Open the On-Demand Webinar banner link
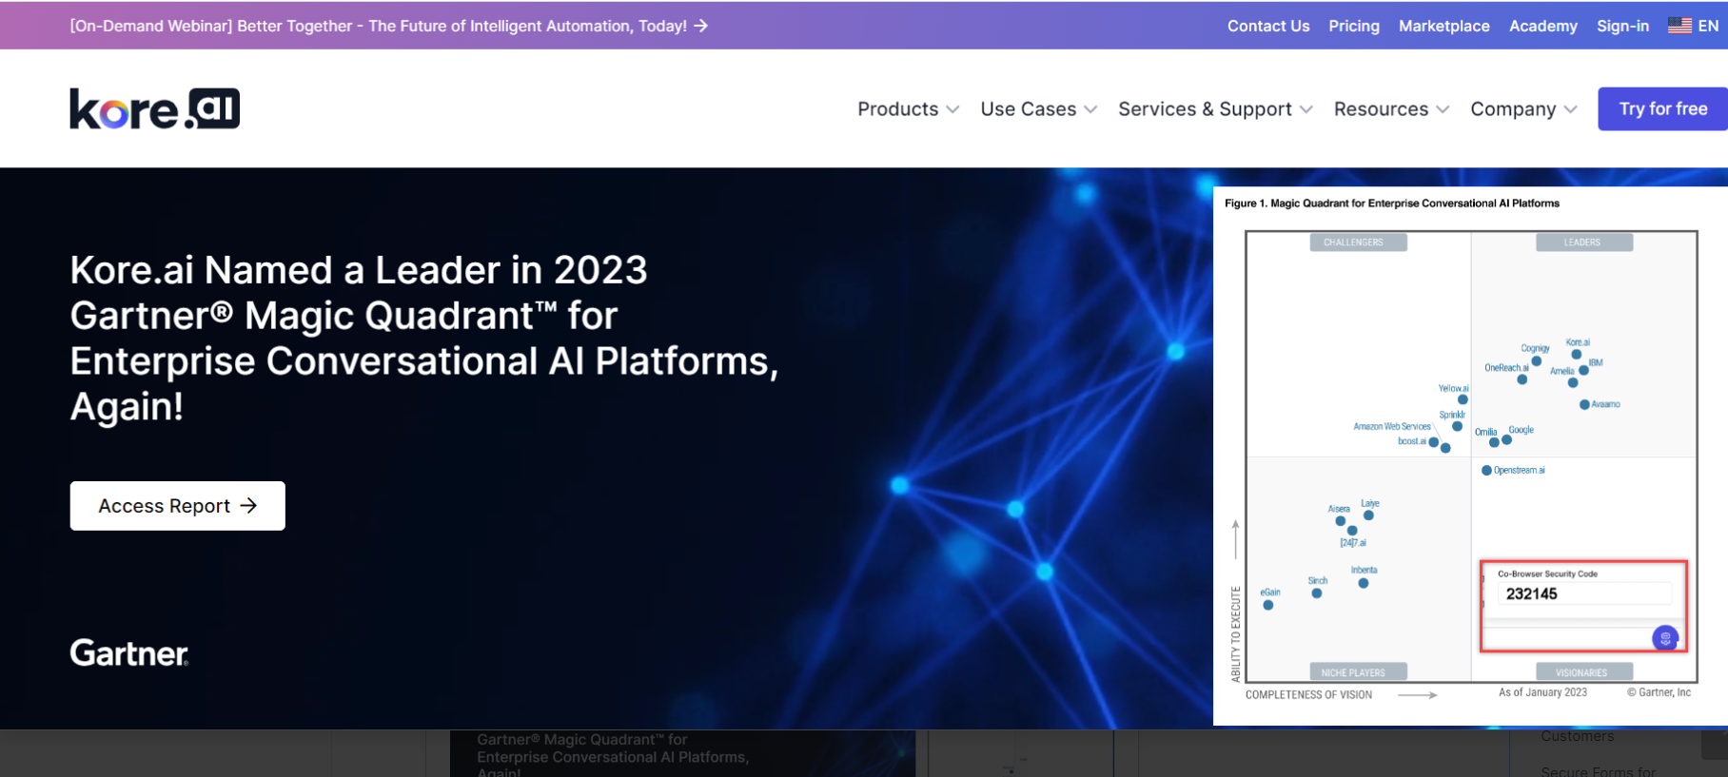The width and height of the screenshot is (1728, 777). [378, 26]
